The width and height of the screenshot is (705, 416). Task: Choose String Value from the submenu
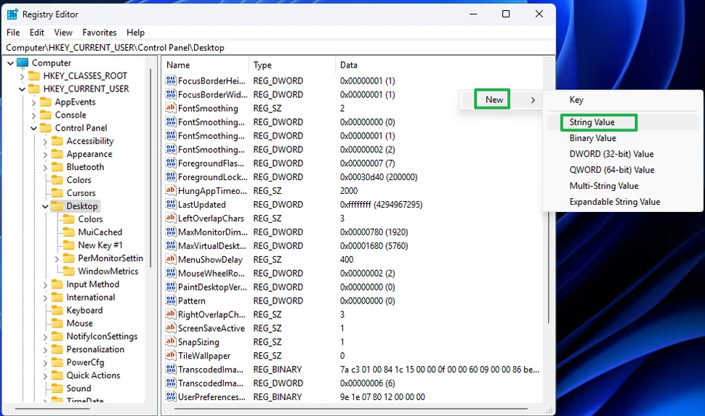click(592, 123)
